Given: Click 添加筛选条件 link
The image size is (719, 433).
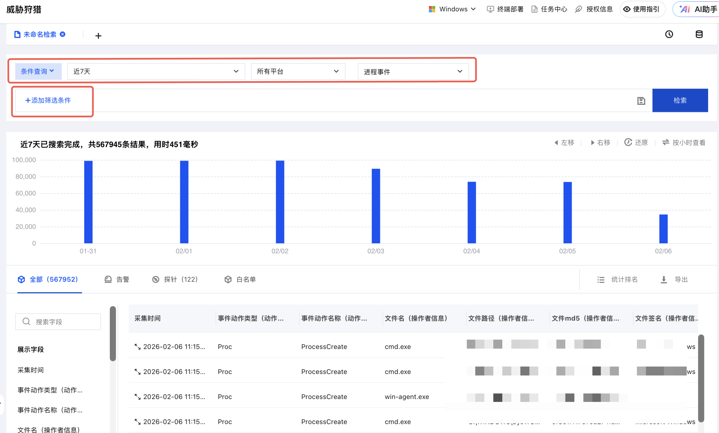Looking at the screenshot, I should 48,100.
